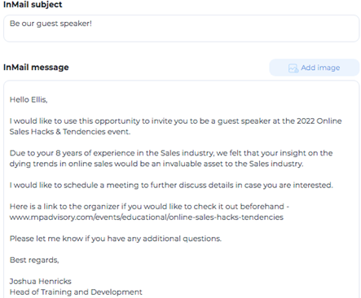Click the 'link to the organizer' line
361x298 pixels.
[x=149, y=207]
